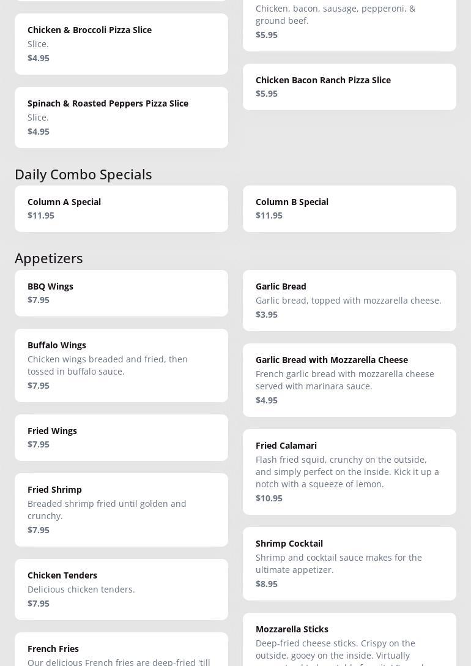Open the Buffalo Wings menu card
471x666 pixels.
coord(121,365)
